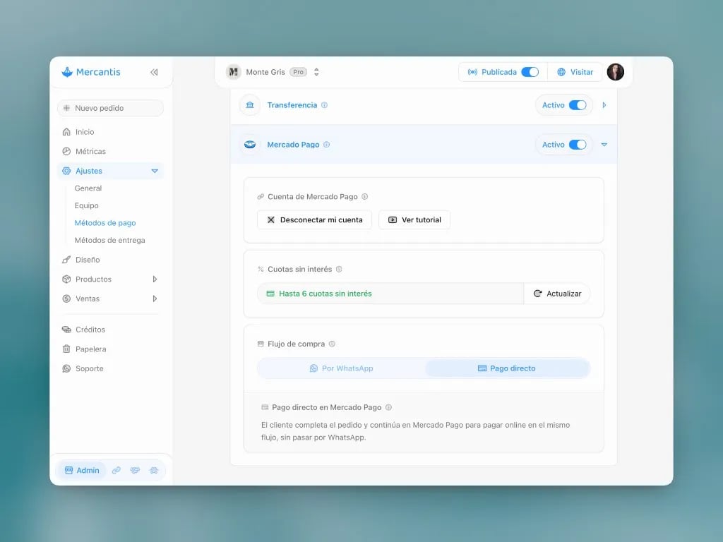The height and width of the screenshot is (542, 723).
Task: Click the Ver tutorial button
Action: pos(414,220)
